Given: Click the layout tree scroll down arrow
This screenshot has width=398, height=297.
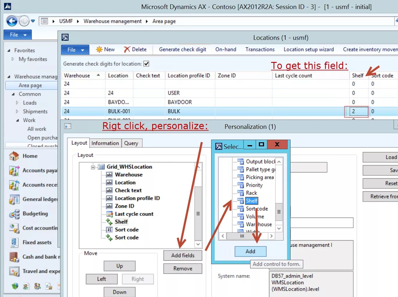Looking at the screenshot, I should pos(198,244).
